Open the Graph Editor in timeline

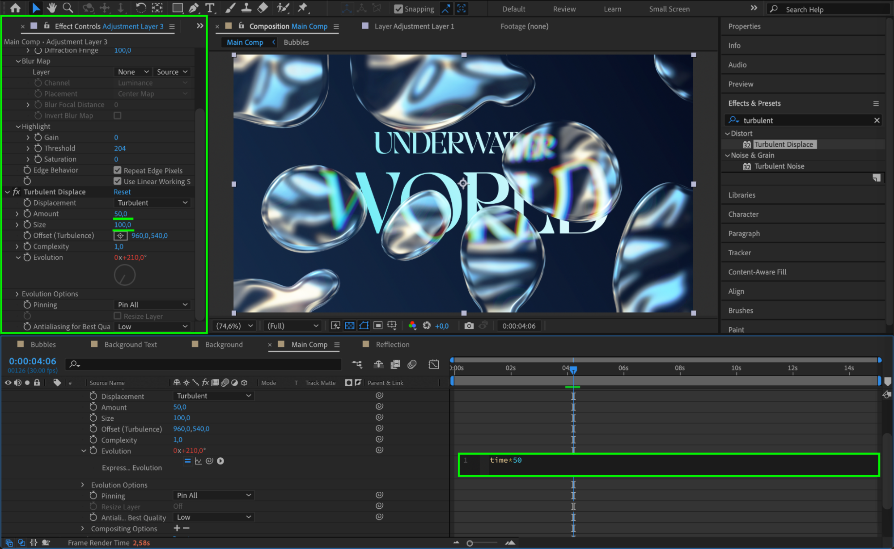pyautogui.click(x=434, y=364)
